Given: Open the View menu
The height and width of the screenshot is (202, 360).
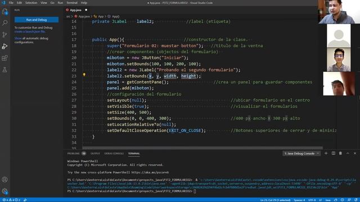Looking at the screenshot, I should coord(44,3).
